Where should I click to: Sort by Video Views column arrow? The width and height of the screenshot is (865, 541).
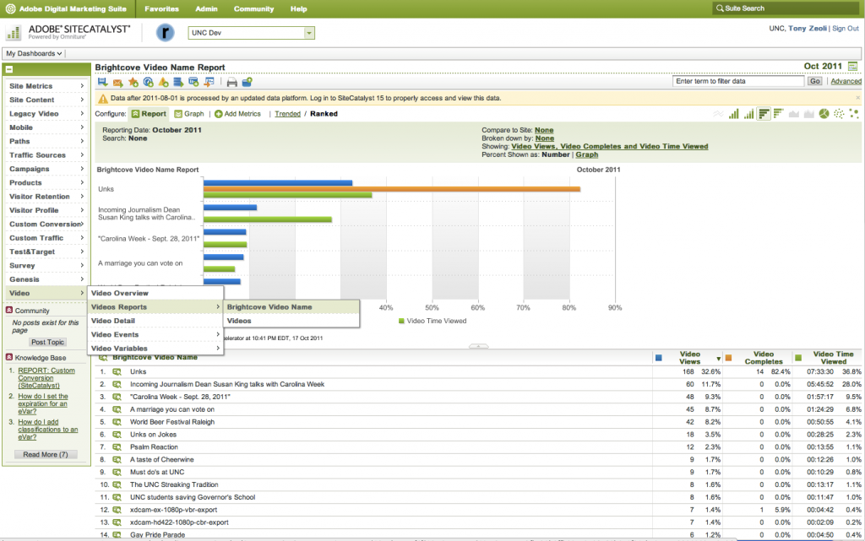718,359
